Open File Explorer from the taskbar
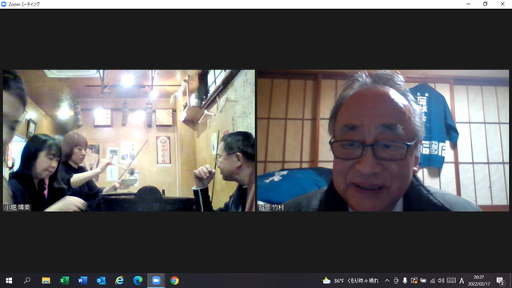512x288 pixels. [x=46, y=281]
